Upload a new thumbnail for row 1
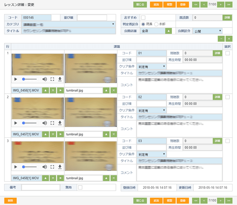The height and width of the screenshot is (205, 237). 106,90
